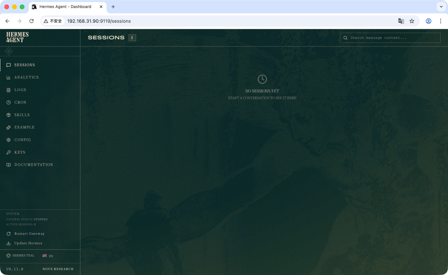This screenshot has width=448, height=275.
Task: Go to Example in the sidebar
Action: [x=40, y=128]
